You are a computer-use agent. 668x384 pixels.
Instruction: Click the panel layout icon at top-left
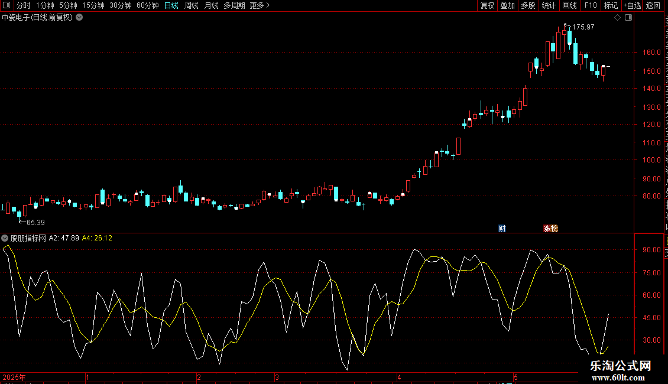tap(7, 5)
